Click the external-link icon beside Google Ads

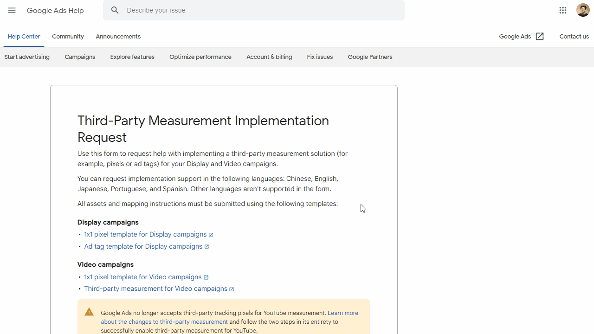[540, 37]
